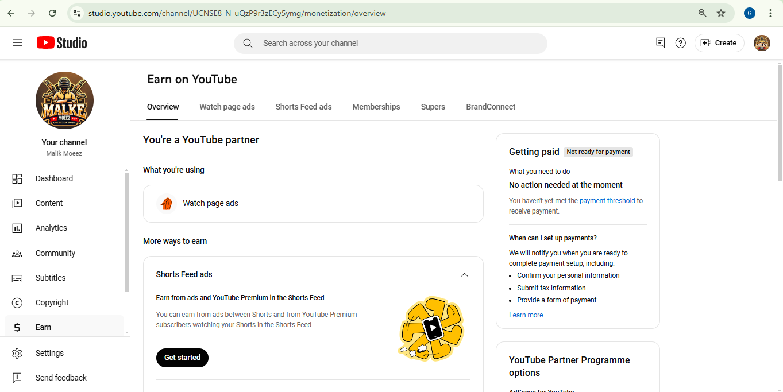Reload the page with refresh icon
The height and width of the screenshot is (392, 783).
click(52, 13)
